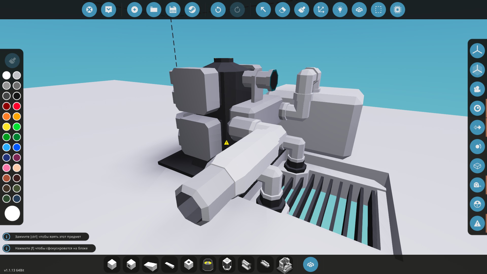Click the large white current color circle
The width and height of the screenshot is (487, 274).
[12, 213]
